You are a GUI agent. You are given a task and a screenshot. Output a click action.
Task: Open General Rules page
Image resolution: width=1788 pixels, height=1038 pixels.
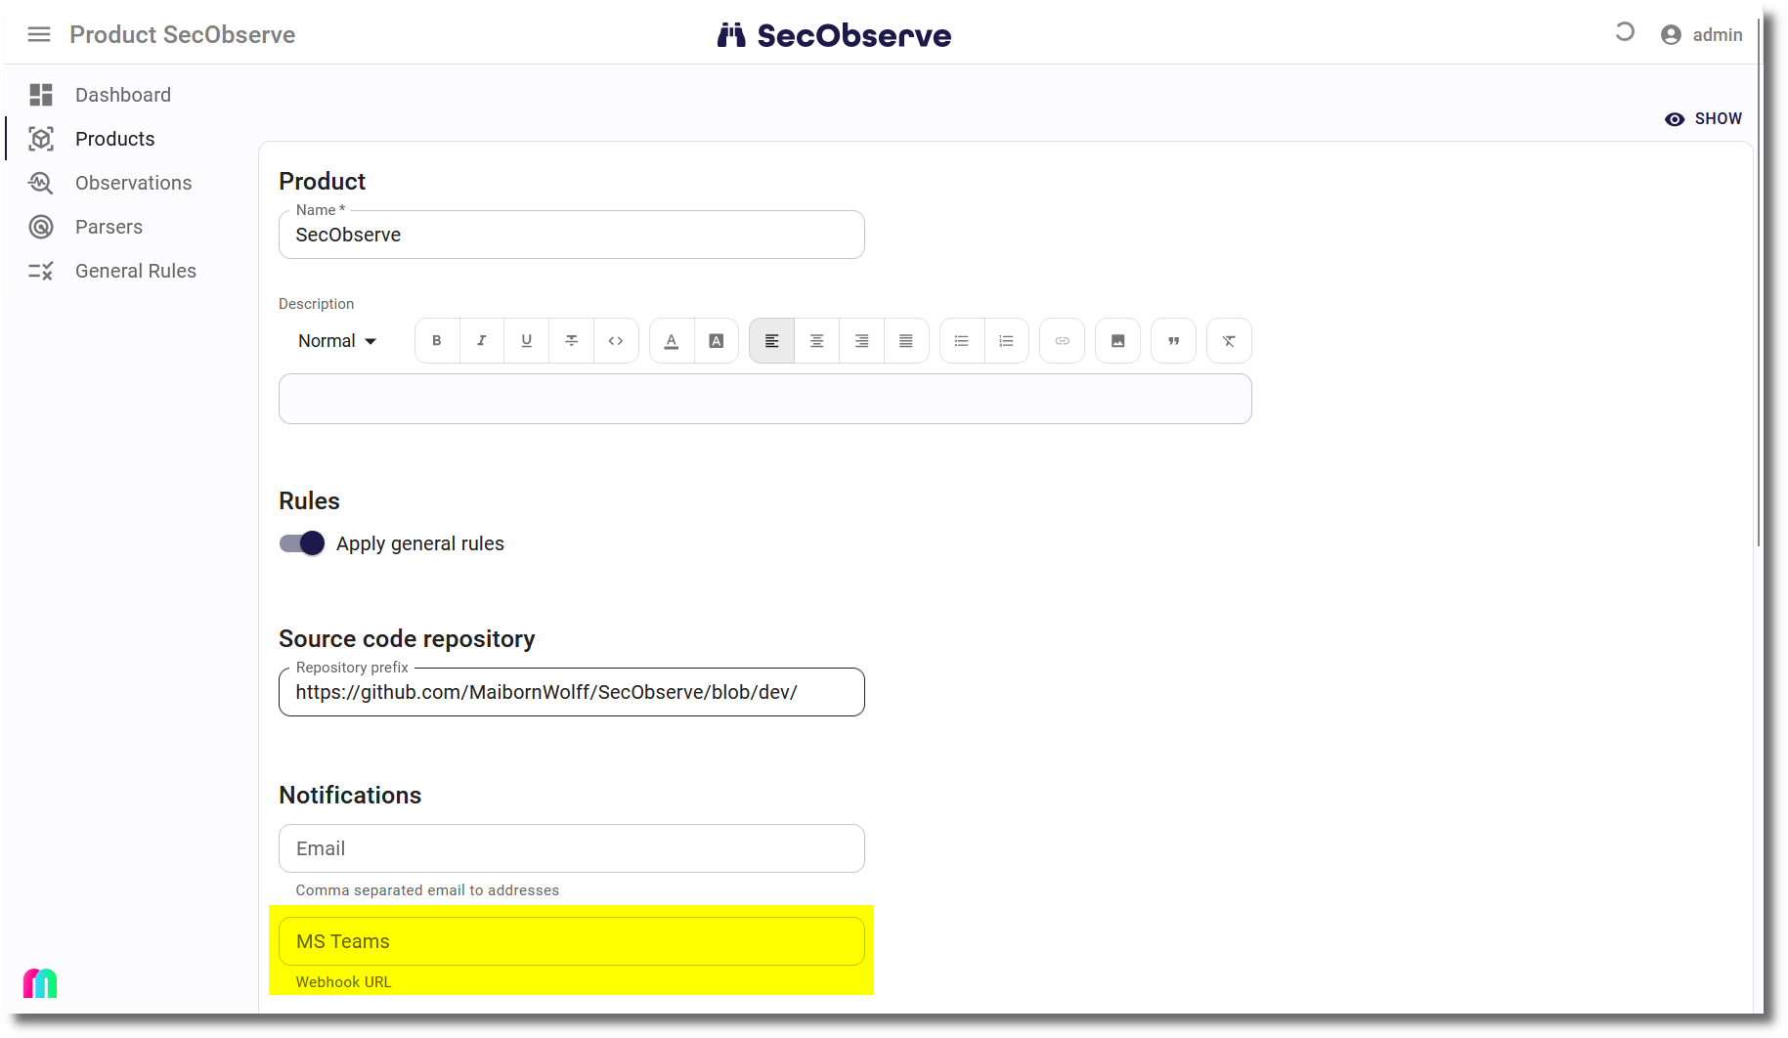tap(136, 271)
